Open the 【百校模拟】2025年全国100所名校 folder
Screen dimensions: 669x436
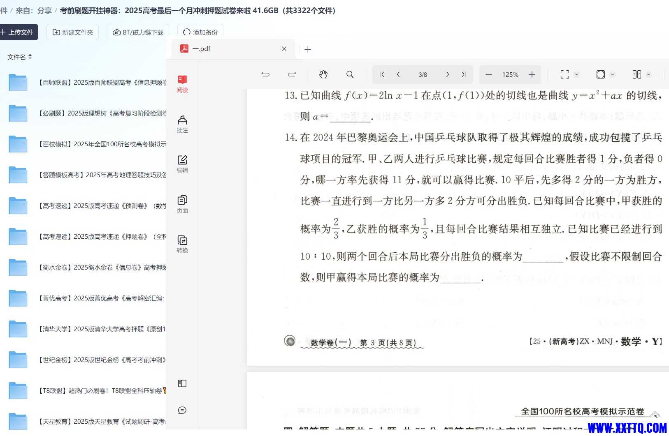[102, 144]
